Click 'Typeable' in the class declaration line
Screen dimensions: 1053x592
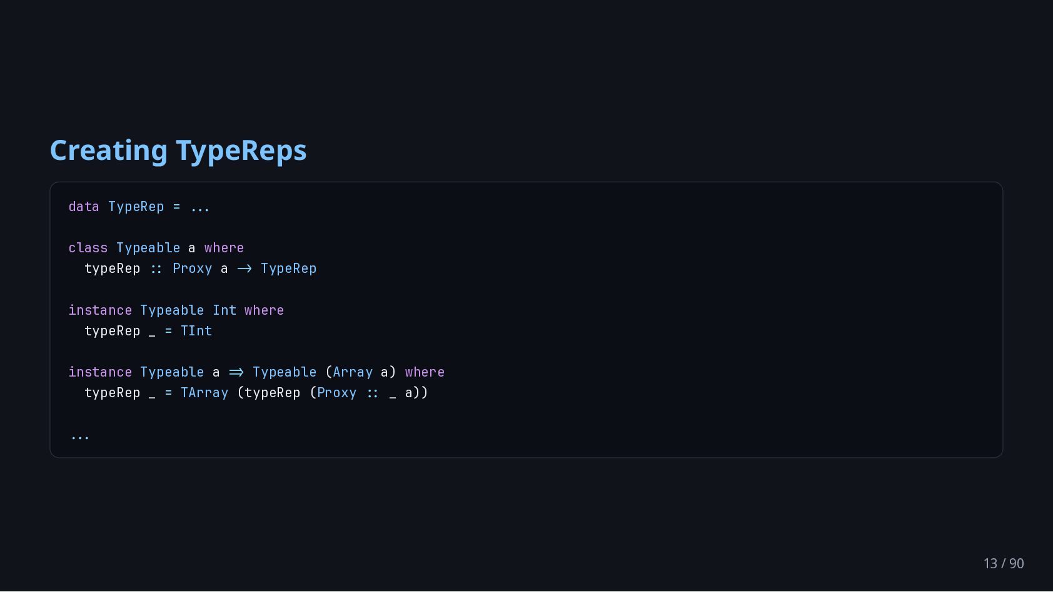point(148,248)
